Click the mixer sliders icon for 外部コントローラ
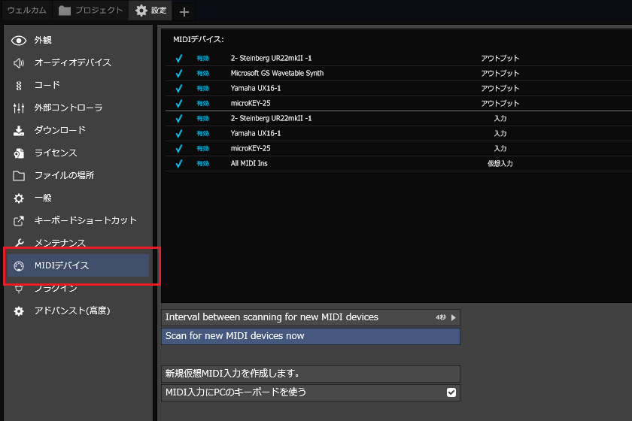 [20, 108]
